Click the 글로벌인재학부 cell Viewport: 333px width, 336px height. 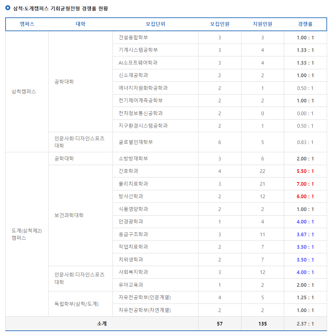[131, 142]
